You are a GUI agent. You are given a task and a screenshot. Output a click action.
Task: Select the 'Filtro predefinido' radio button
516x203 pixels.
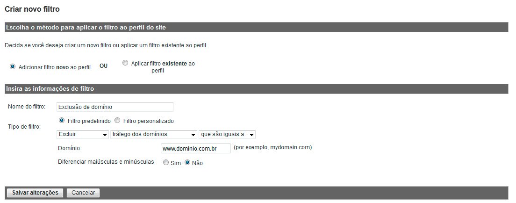point(62,120)
